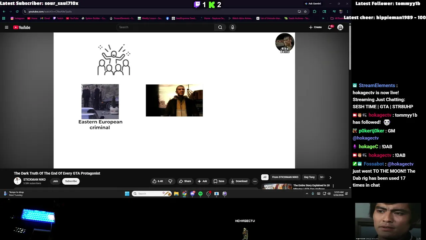Open the Seeds Archives bookmark
Viewport: 426px width, 240px height.
point(297,18)
